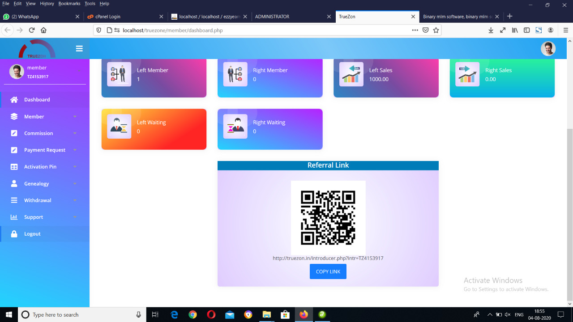Expand the Genealogy submenu arrow
The height and width of the screenshot is (322, 573).
pyautogui.click(x=75, y=184)
